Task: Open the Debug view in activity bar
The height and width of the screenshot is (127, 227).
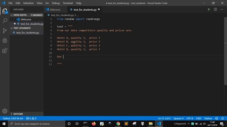Action: pyautogui.click(x=5, y=41)
